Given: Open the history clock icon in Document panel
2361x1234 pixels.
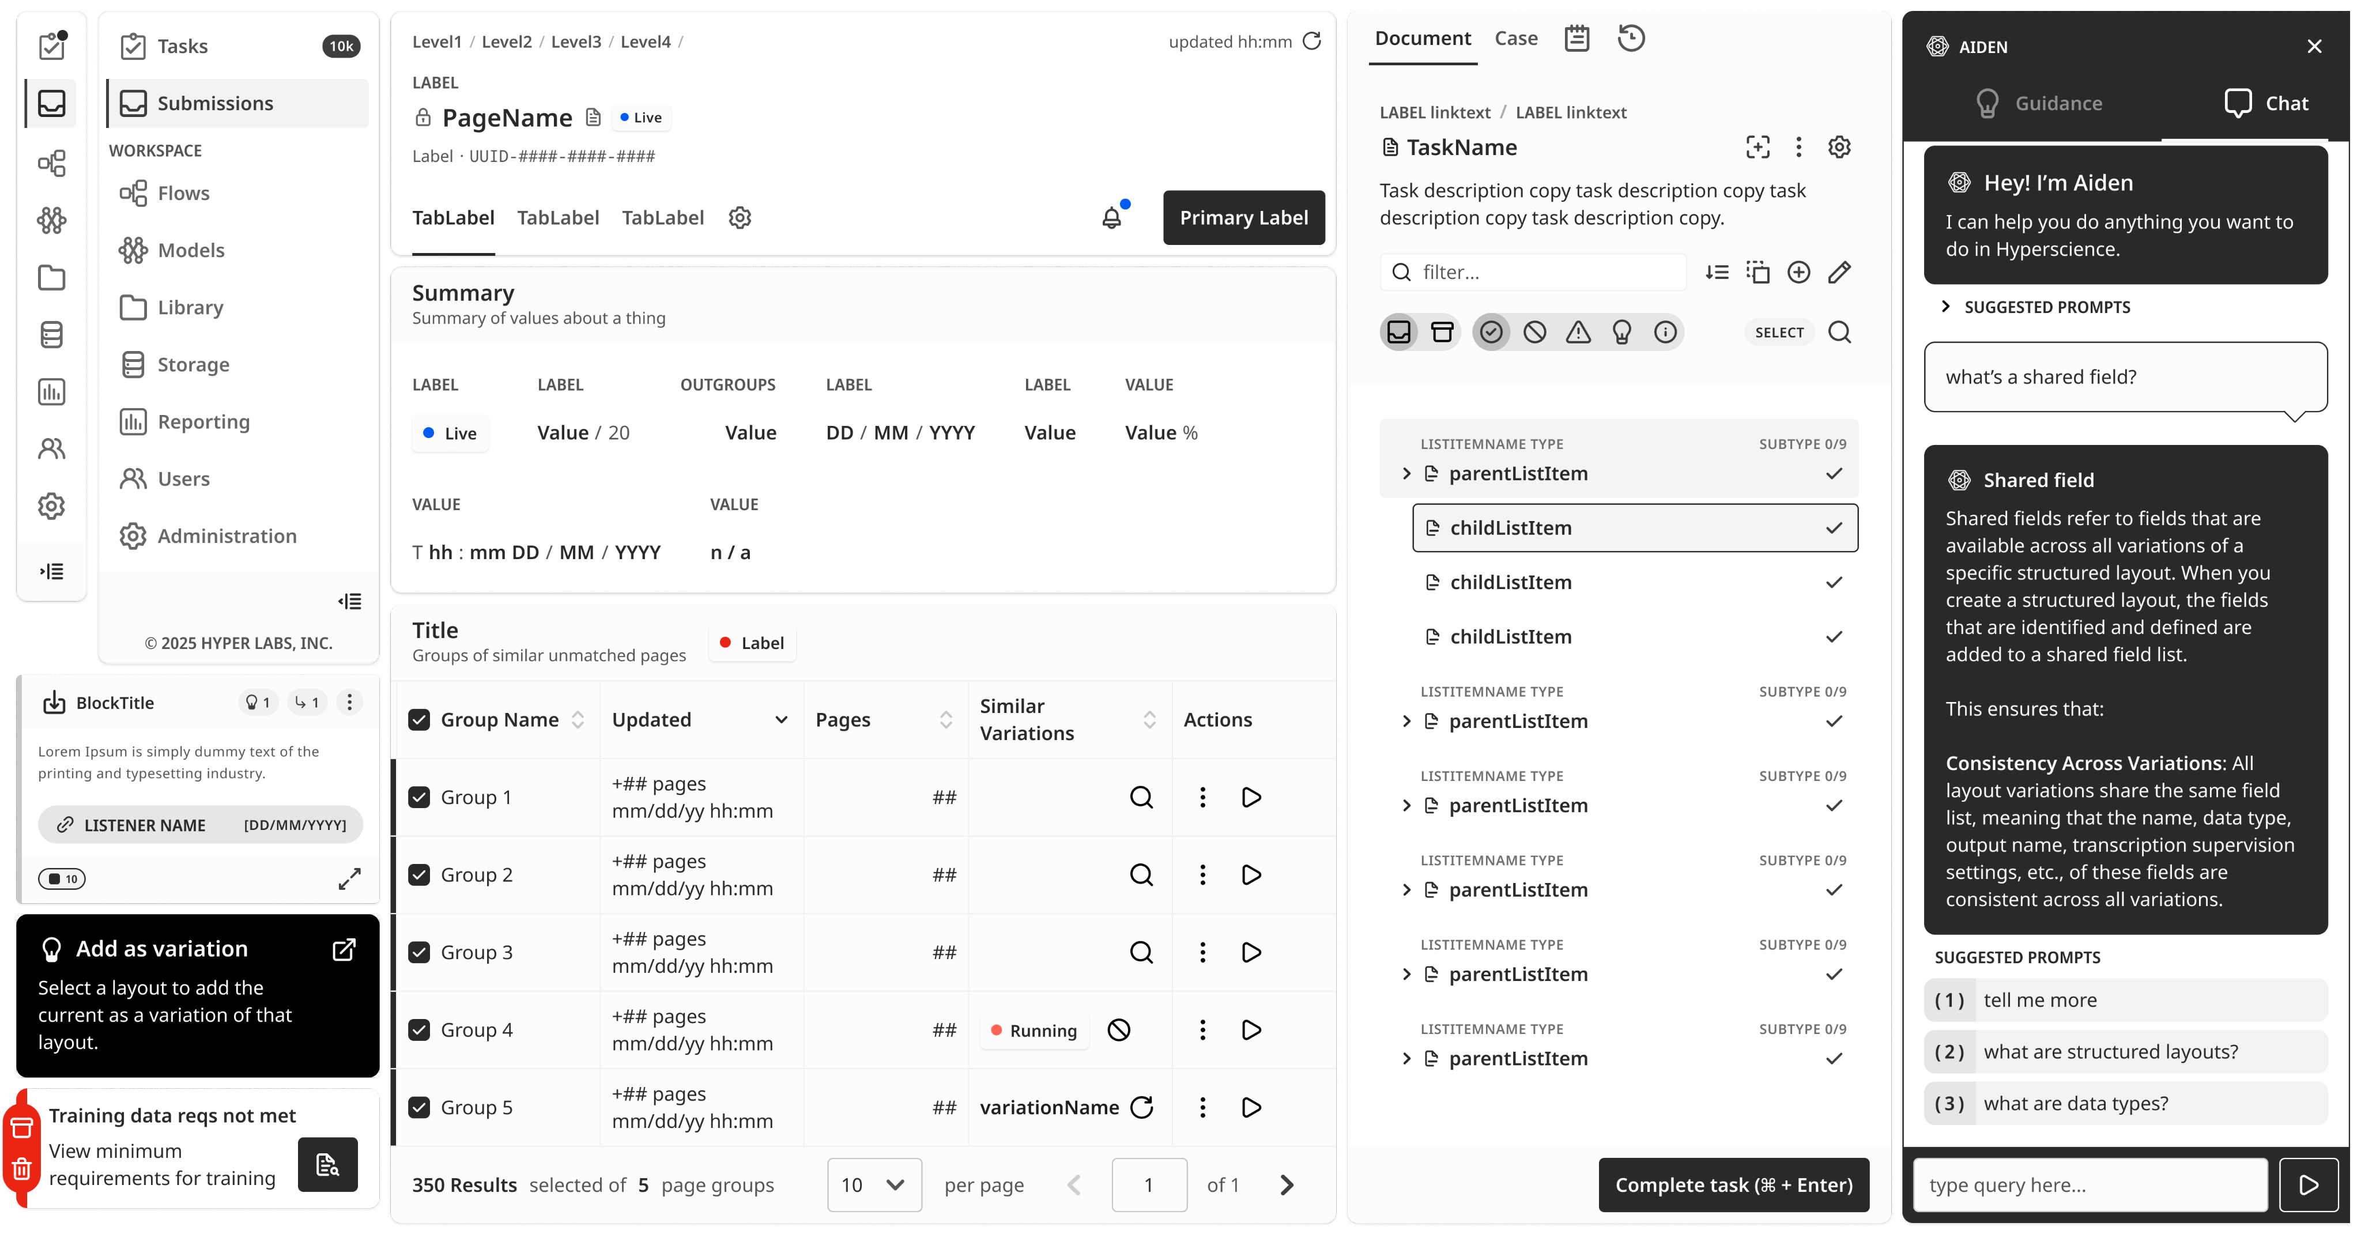Looking at the screenshot, I should point(1631,39).
